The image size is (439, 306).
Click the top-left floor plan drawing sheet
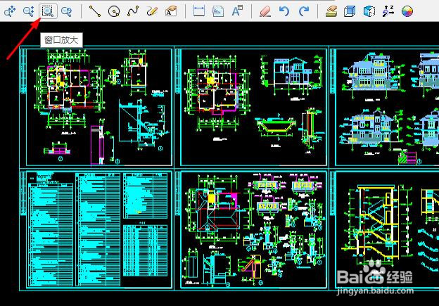point(96,107)
